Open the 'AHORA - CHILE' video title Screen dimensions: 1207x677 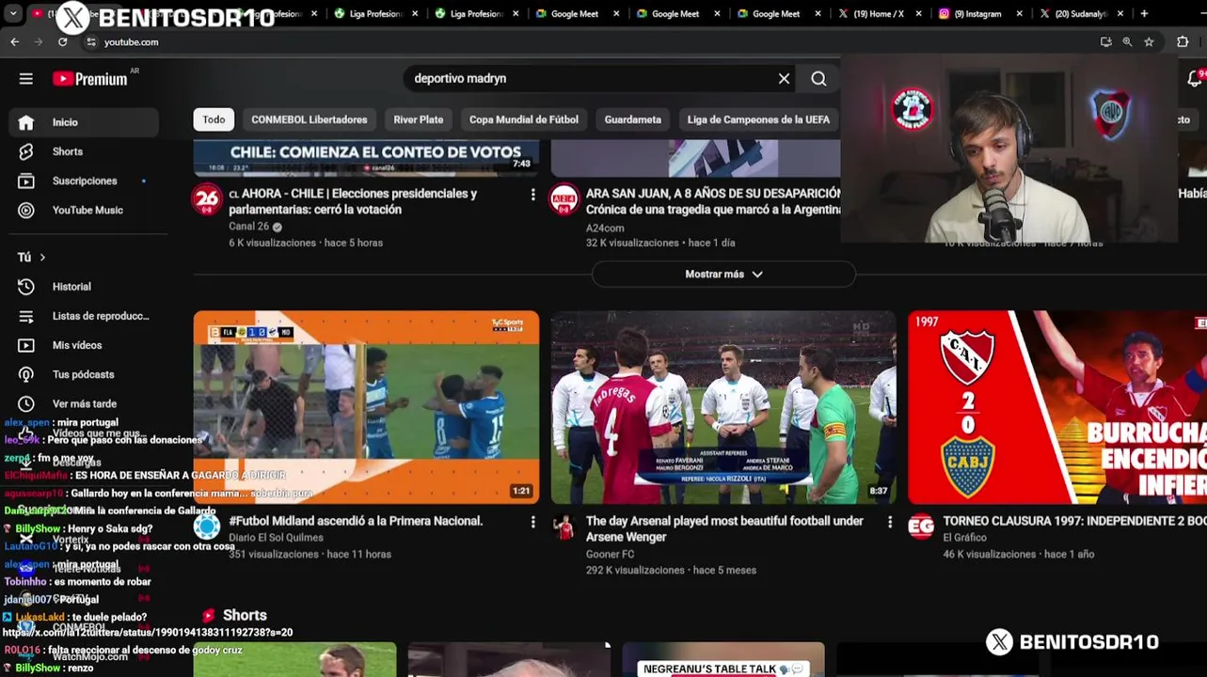(353, 201)
